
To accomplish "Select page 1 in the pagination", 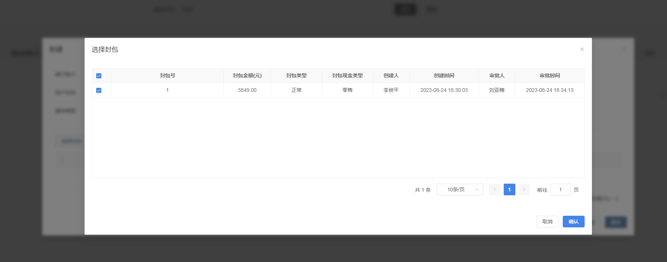I will (x=509, y=189).
